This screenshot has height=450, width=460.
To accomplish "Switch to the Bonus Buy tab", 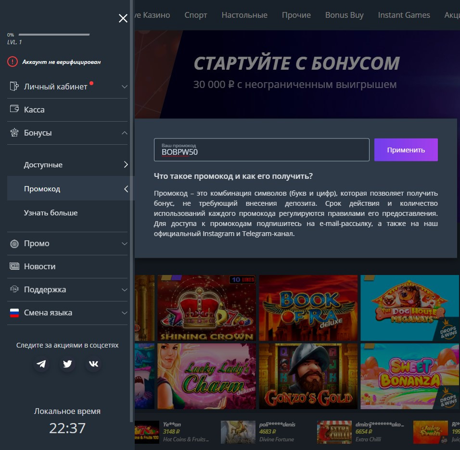I will point(344,15).
